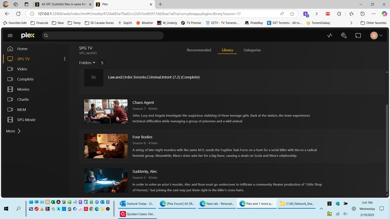Open a new browser tab
Viewport: 390px width, 219px height.
(x=160, y=4)
